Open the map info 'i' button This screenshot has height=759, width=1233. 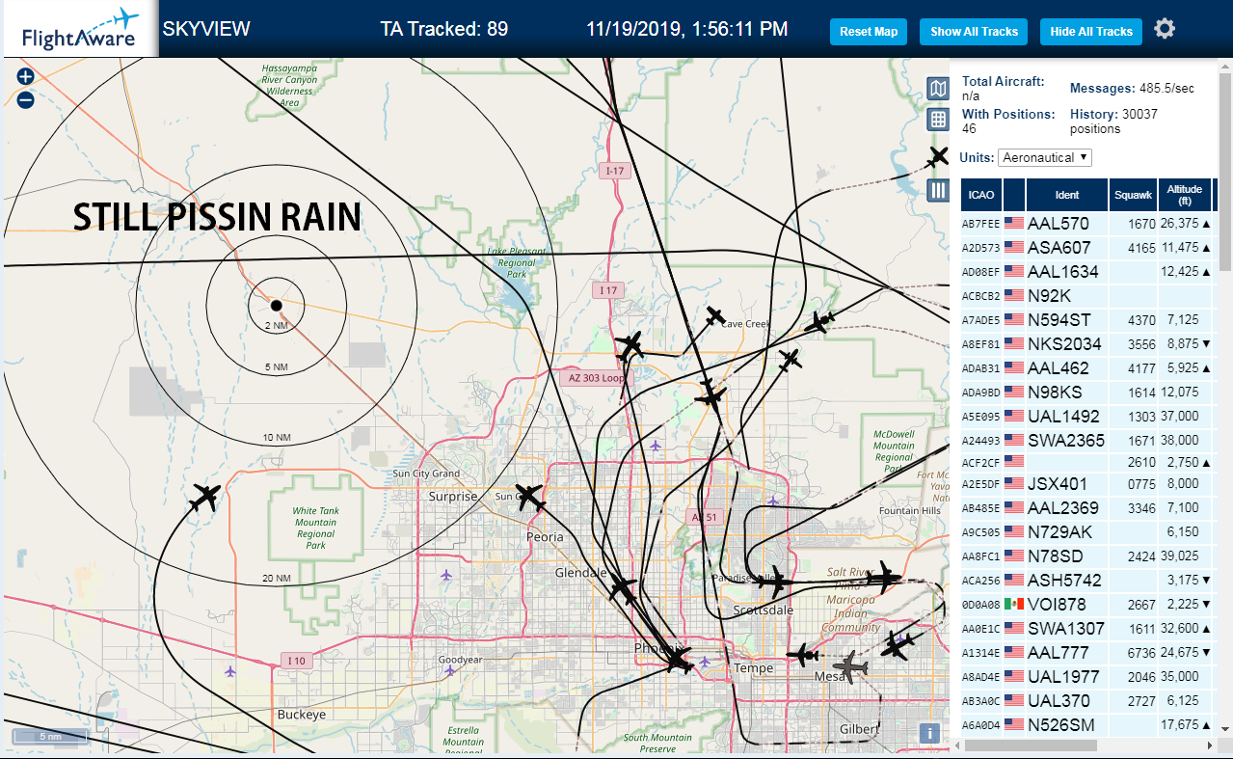(929, 733)
